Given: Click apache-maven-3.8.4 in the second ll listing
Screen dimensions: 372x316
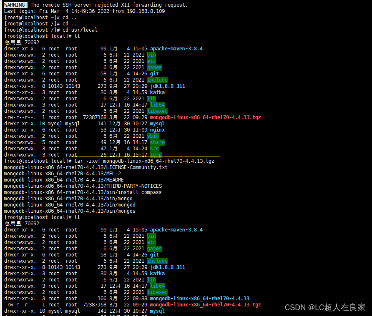Looking at the screenshot, I should click(x=176, y=230).
